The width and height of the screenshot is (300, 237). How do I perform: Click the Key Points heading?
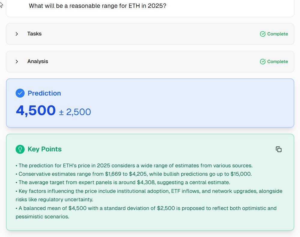(44, 149)
